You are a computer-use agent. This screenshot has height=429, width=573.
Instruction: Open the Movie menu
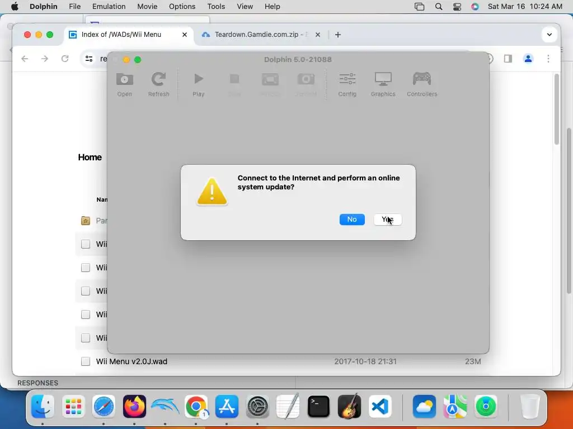pyautogui.click(x=147, y=7)
